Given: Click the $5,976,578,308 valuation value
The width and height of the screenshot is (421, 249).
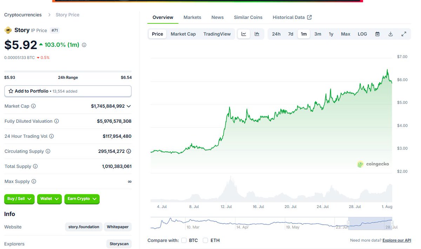Looking at the screenshot, I should click(114, 121).
